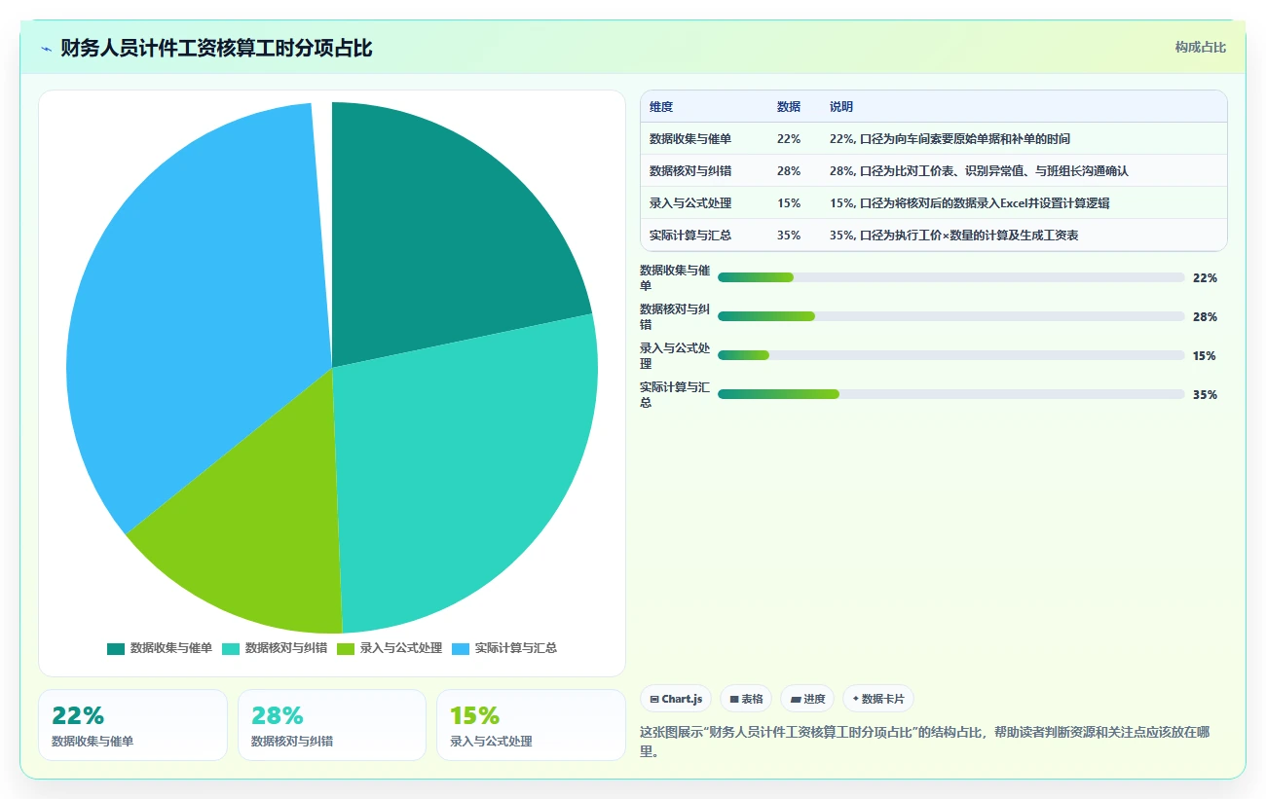This screenshot has height=799, width=1266.
Task: Open the 28% 数据核对与纠错 stat card
Action: tap(332, 725)
